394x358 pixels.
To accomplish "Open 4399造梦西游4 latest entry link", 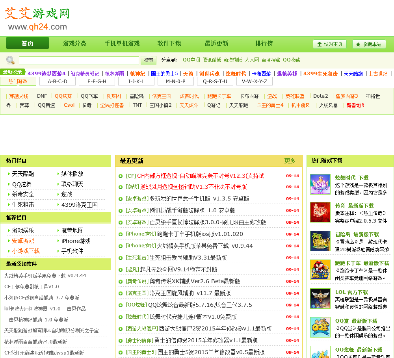I will click(46, 74).
